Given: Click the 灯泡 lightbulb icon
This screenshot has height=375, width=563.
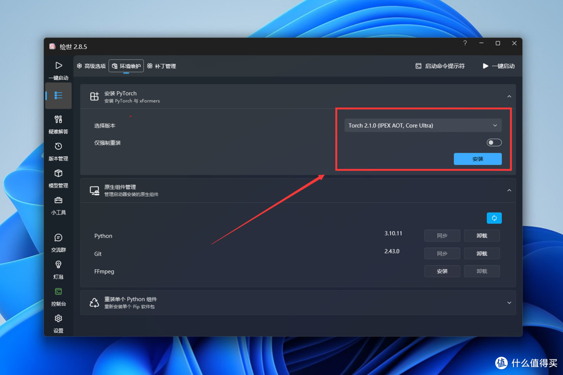Looking at the screenshot, I should [x=58, y=265].
